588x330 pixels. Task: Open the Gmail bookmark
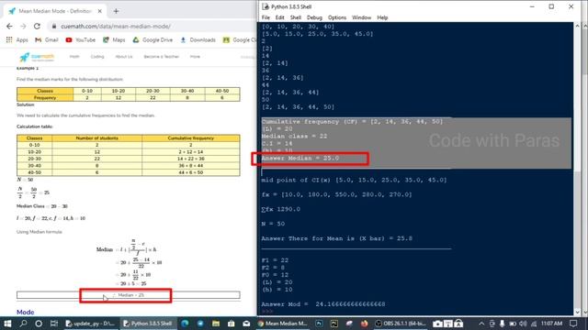pos(47,39)
